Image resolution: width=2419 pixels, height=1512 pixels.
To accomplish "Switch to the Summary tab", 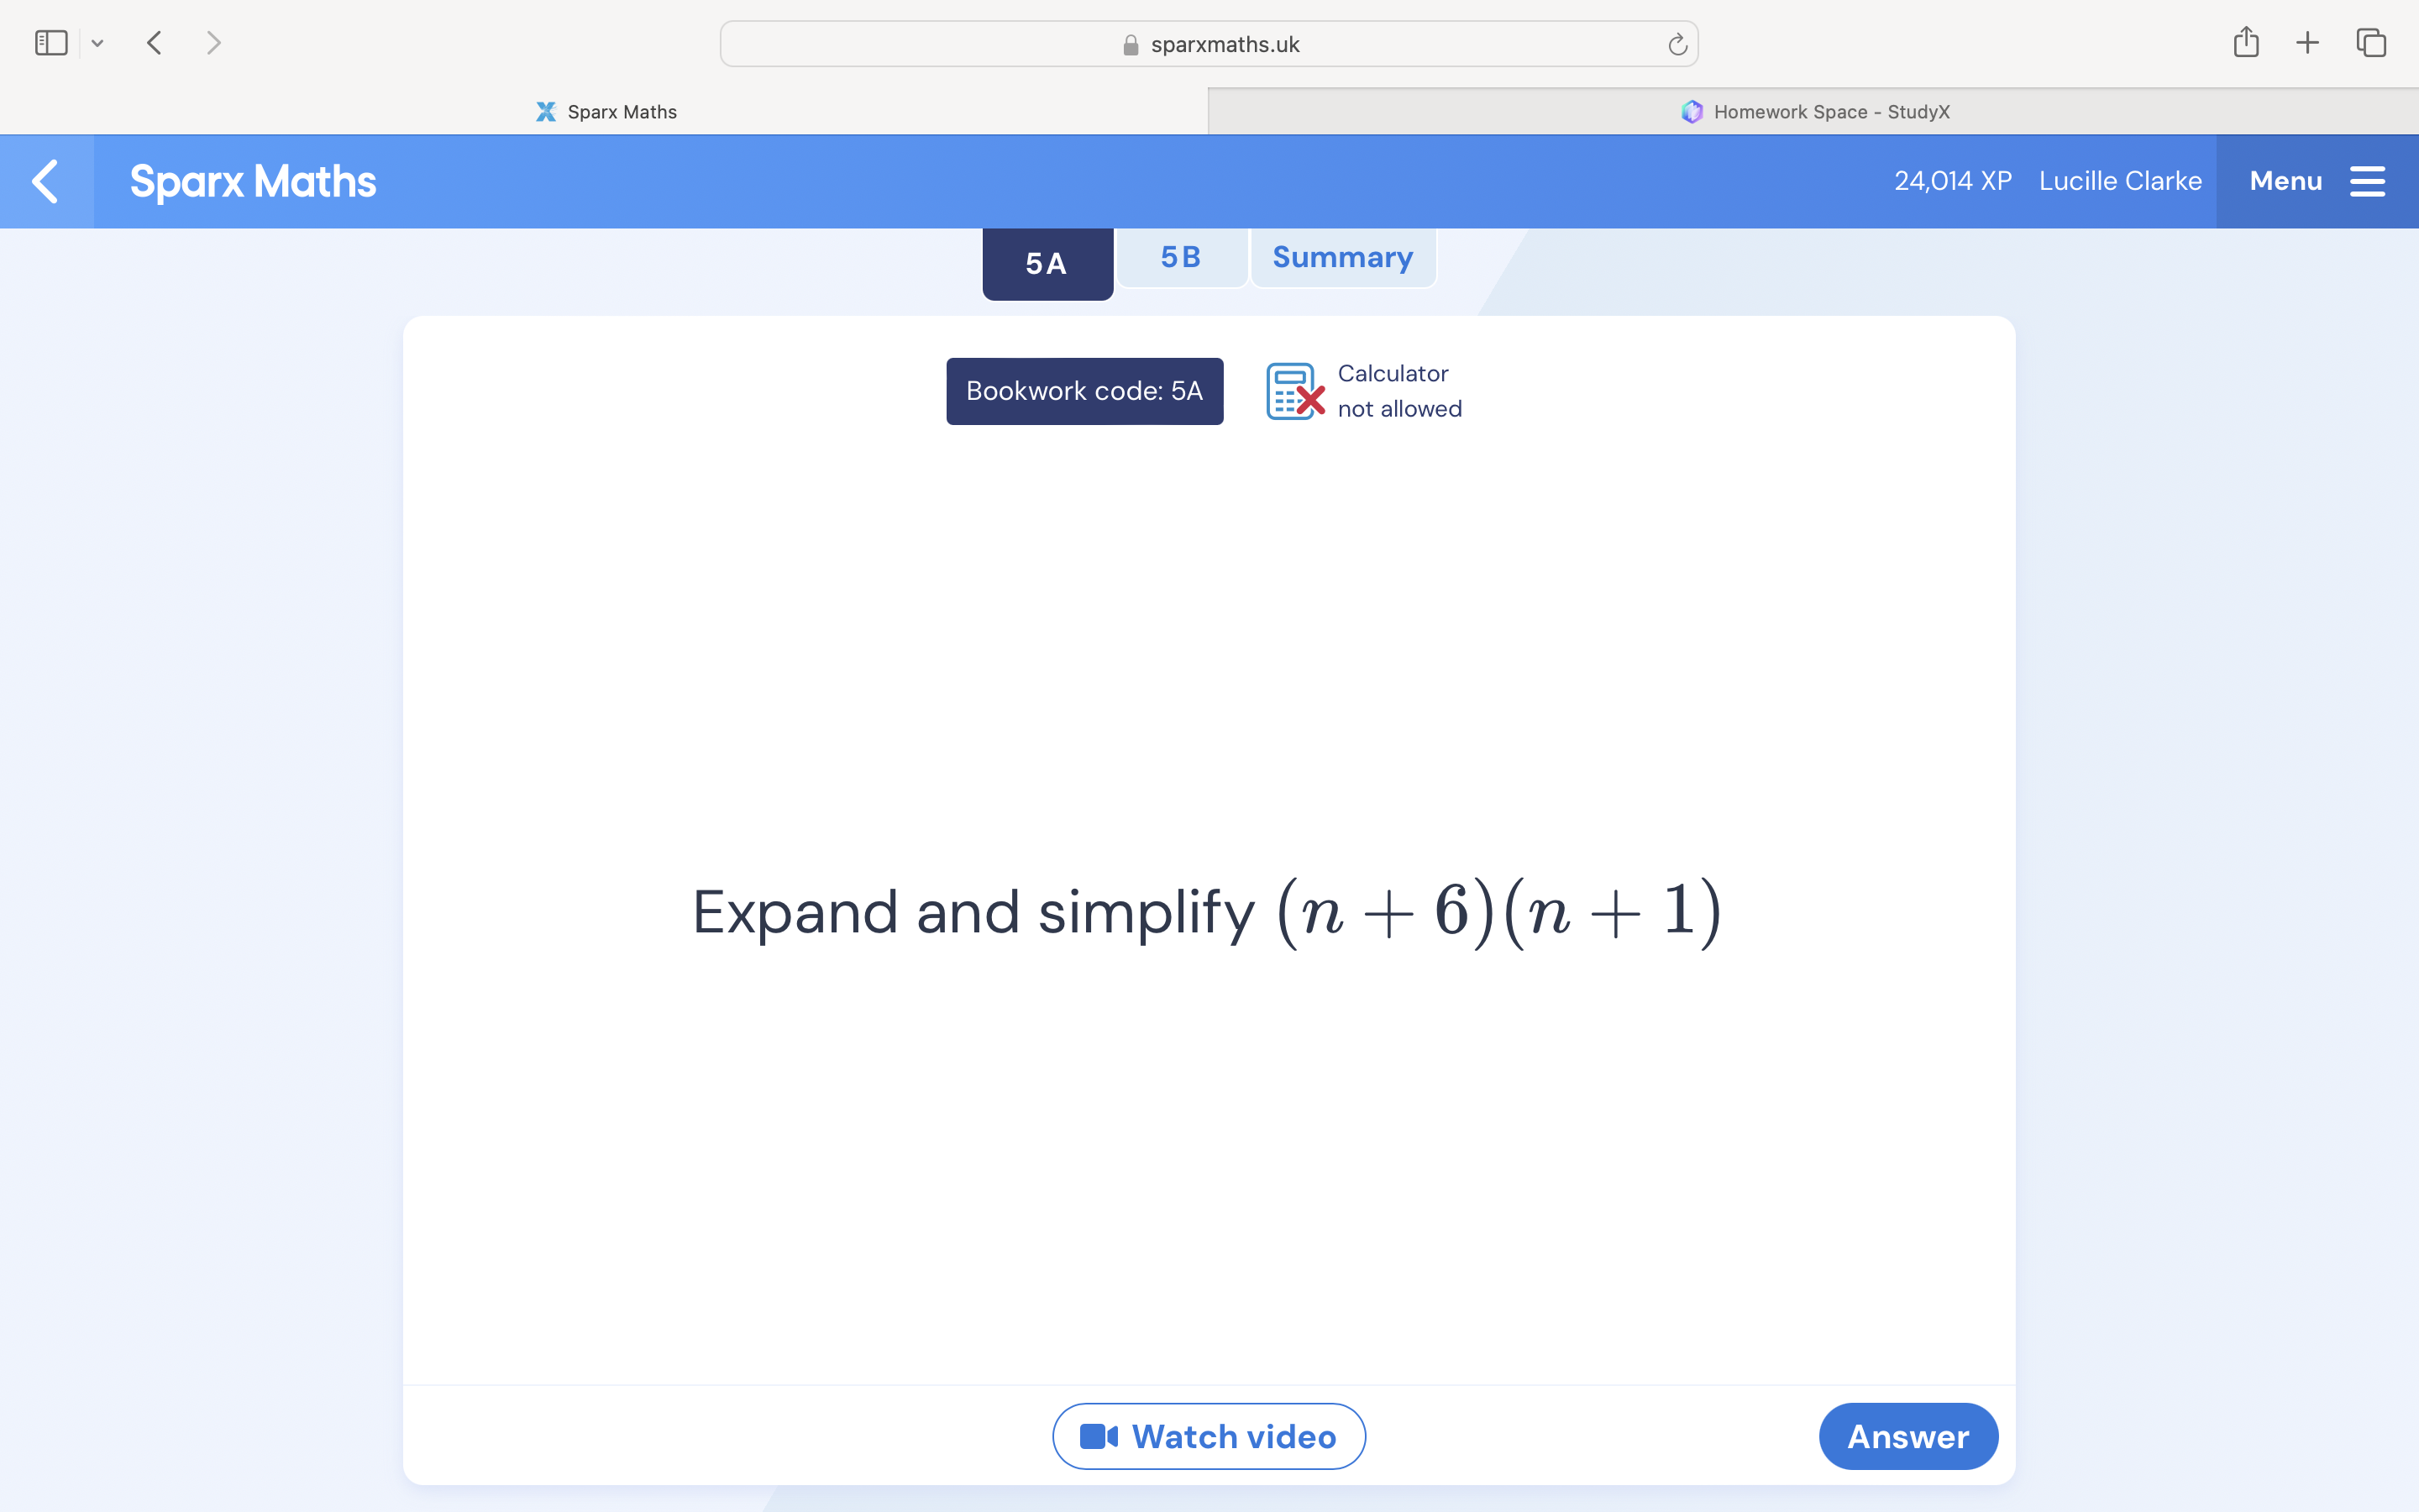I will coord(1341,258).
